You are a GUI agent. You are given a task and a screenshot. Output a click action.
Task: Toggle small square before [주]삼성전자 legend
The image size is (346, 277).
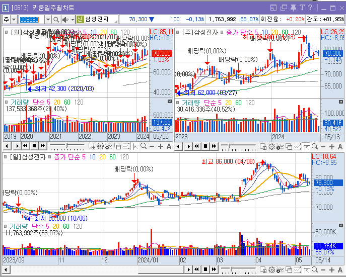[177, 32]
